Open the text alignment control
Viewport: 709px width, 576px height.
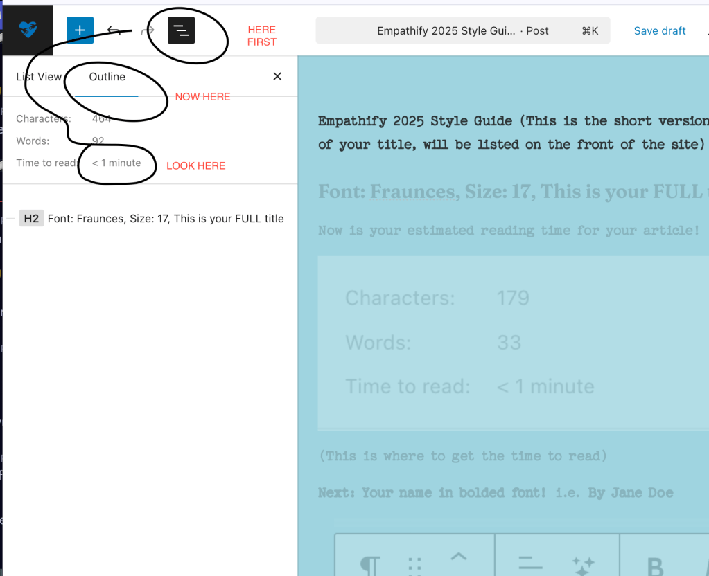click(530, 563)
